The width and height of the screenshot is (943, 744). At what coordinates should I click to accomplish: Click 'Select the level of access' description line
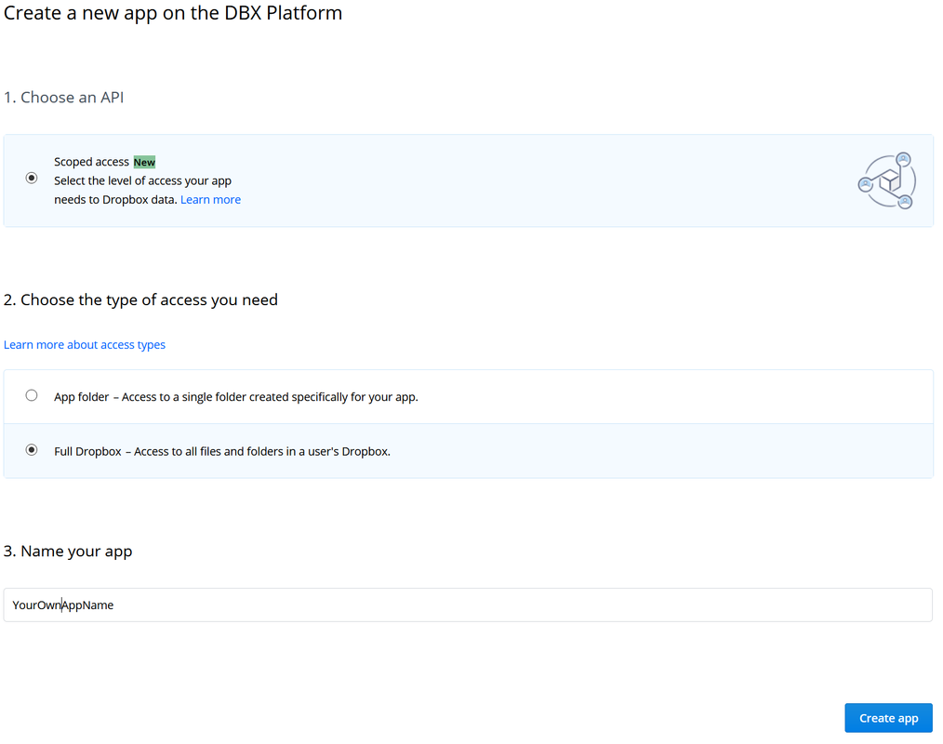[x=142, y=180]
